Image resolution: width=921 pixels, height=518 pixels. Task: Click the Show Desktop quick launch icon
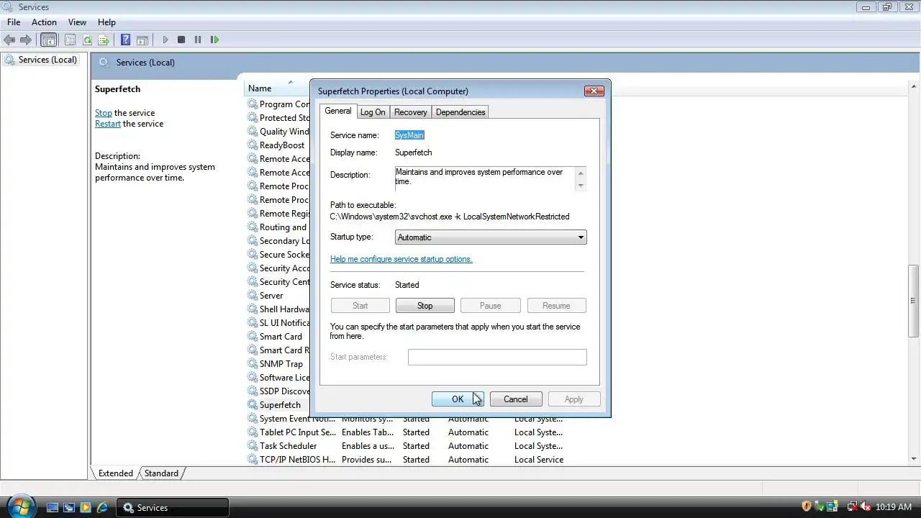pos(53,507)
